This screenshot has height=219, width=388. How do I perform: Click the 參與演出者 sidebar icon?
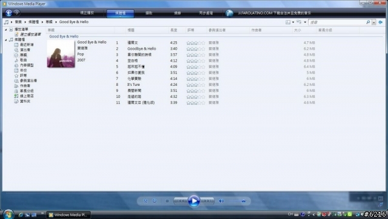tap(16, 80)
